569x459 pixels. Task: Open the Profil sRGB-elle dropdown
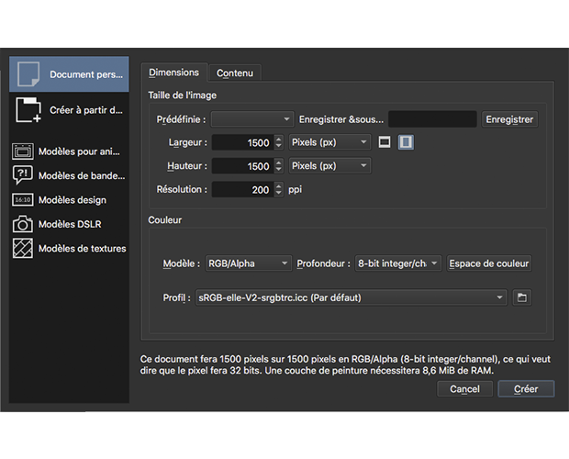point(351,297)
